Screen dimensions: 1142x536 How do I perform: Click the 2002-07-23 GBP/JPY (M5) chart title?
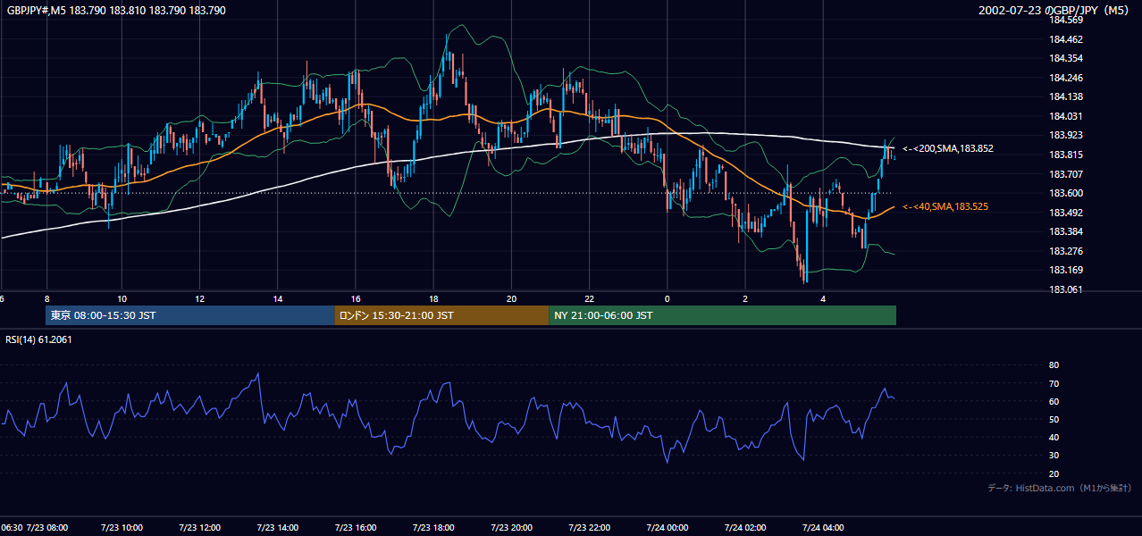coord(1055,11)
